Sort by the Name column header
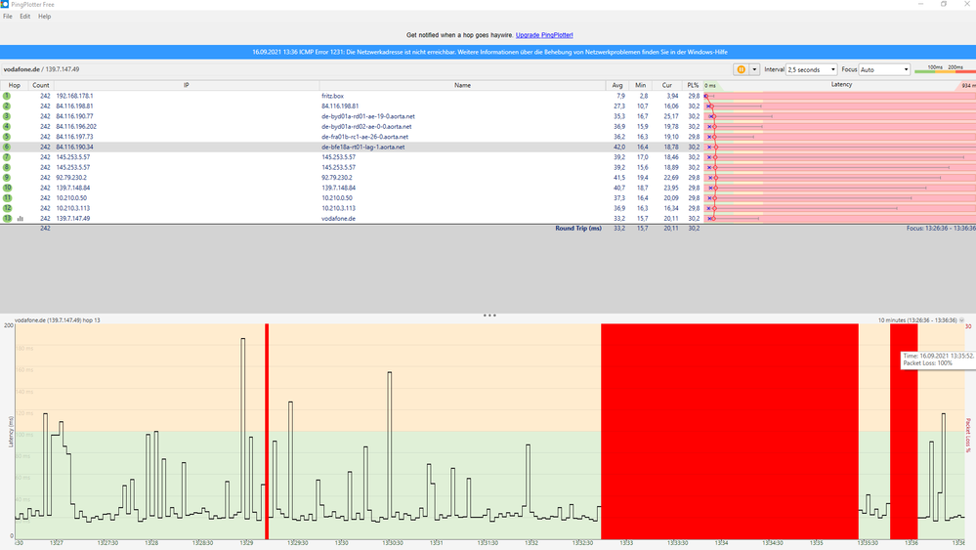 (x=462, y=85)
